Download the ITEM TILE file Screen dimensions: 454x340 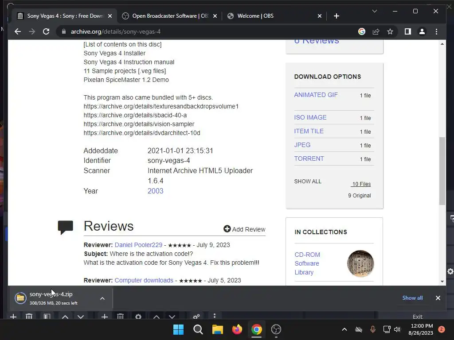coord(309,131)
